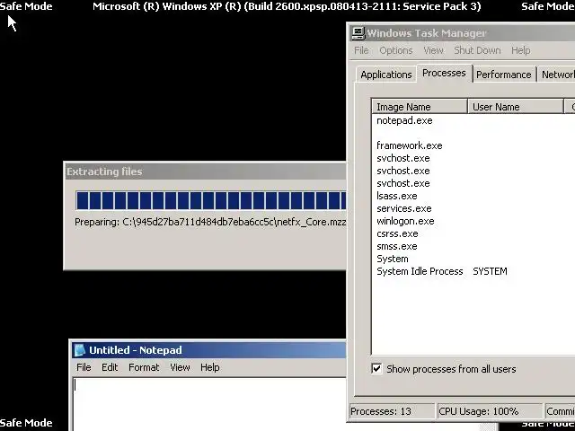Open Task Manager Shut Down menu

pyautogui.click(x=477, y=50)
